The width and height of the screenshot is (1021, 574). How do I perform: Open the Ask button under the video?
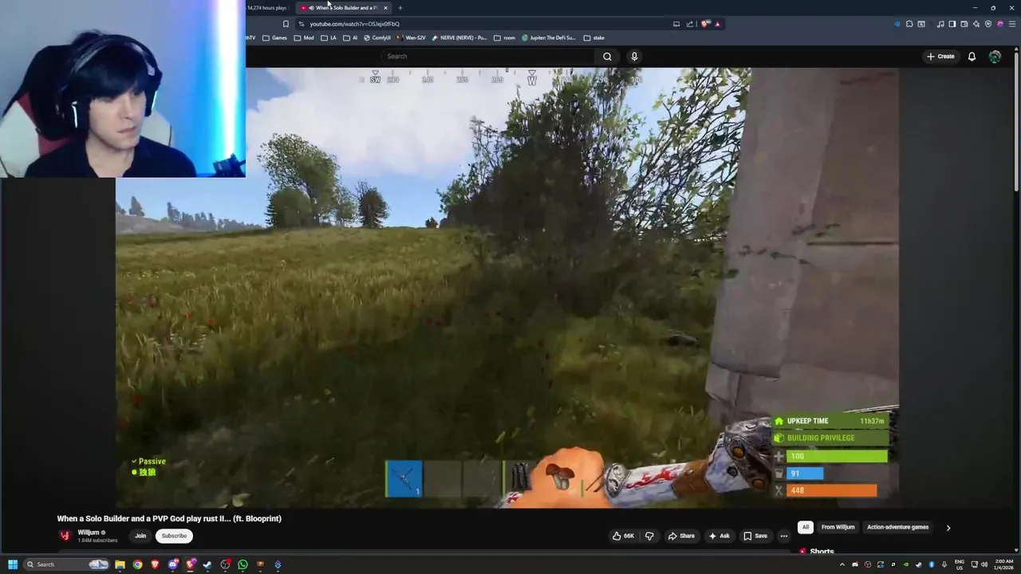719,536
